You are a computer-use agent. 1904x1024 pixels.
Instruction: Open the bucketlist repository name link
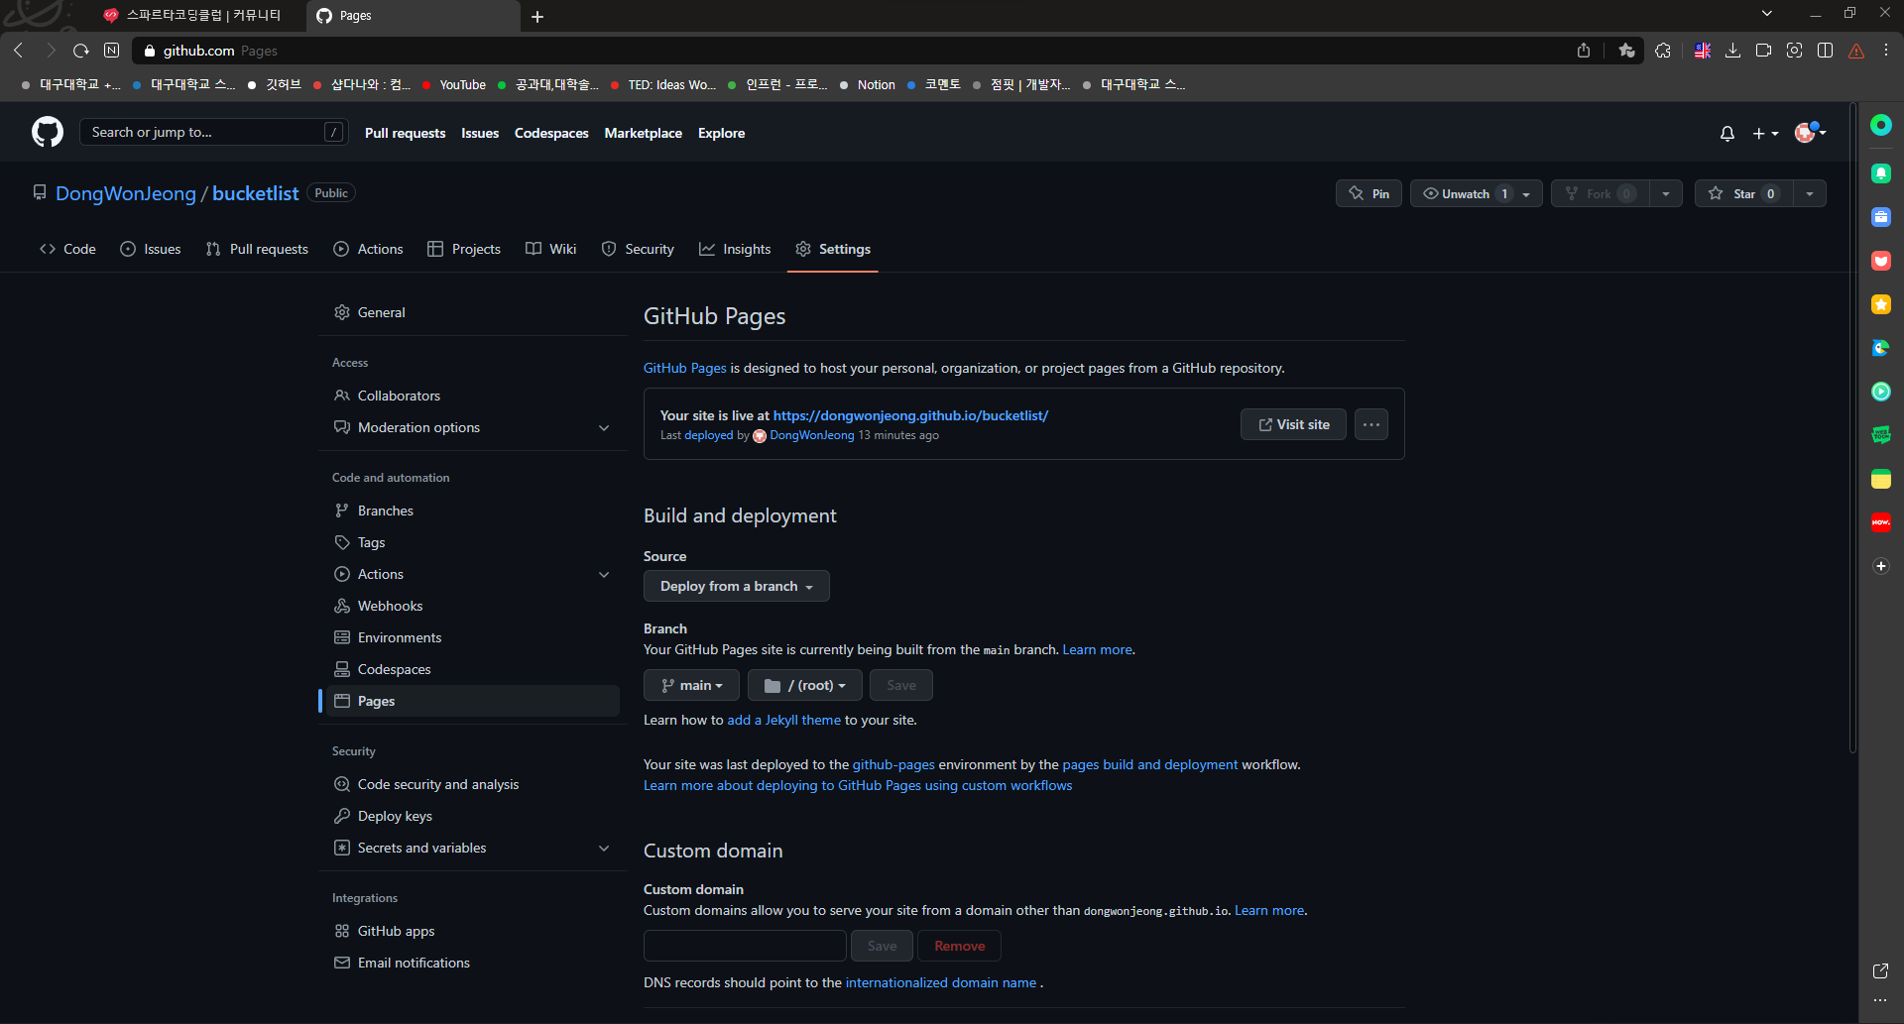[255, 193]
